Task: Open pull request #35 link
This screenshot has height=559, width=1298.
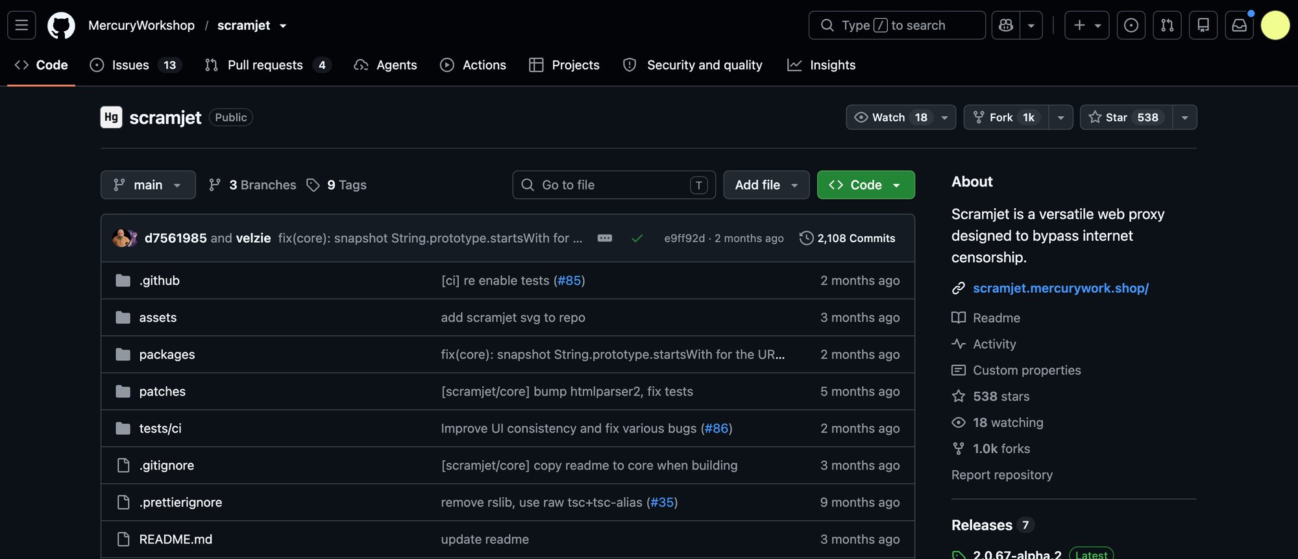Action: click(662, 503)
